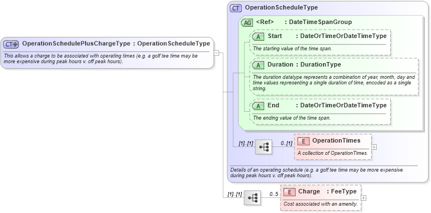Expand the Charge element
431x213 pixels.
pos(363,198)
